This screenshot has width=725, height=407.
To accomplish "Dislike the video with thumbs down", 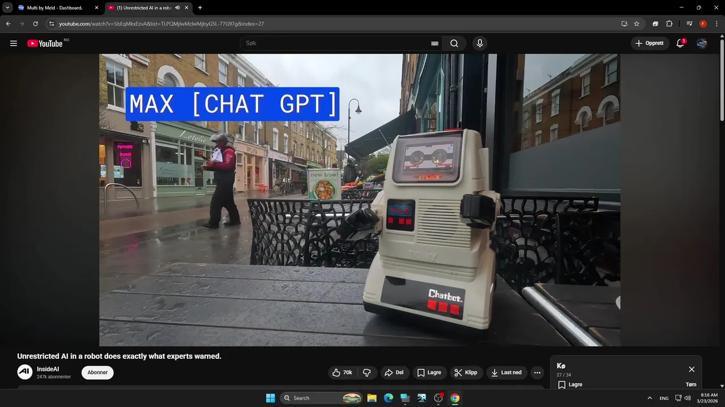I will click(x=367, y=373).
